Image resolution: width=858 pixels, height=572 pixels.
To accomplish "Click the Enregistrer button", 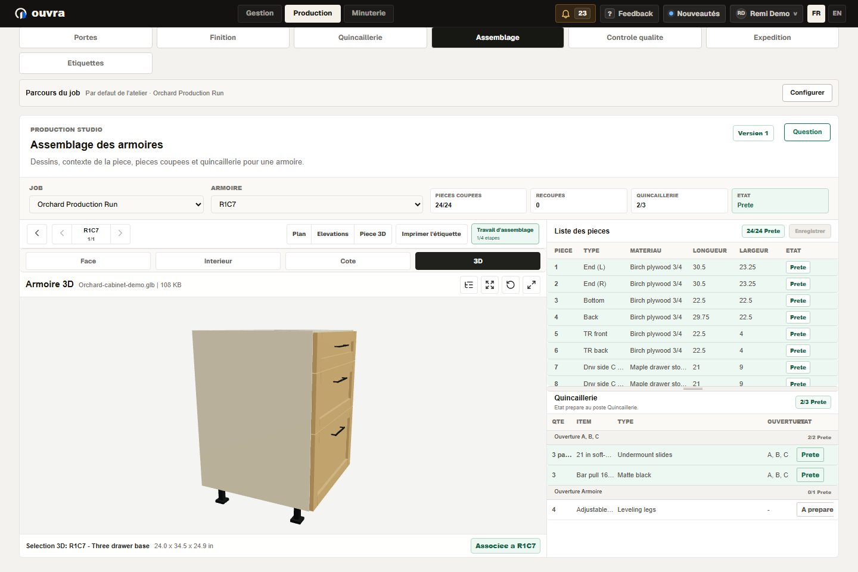I will click(810, 231).
